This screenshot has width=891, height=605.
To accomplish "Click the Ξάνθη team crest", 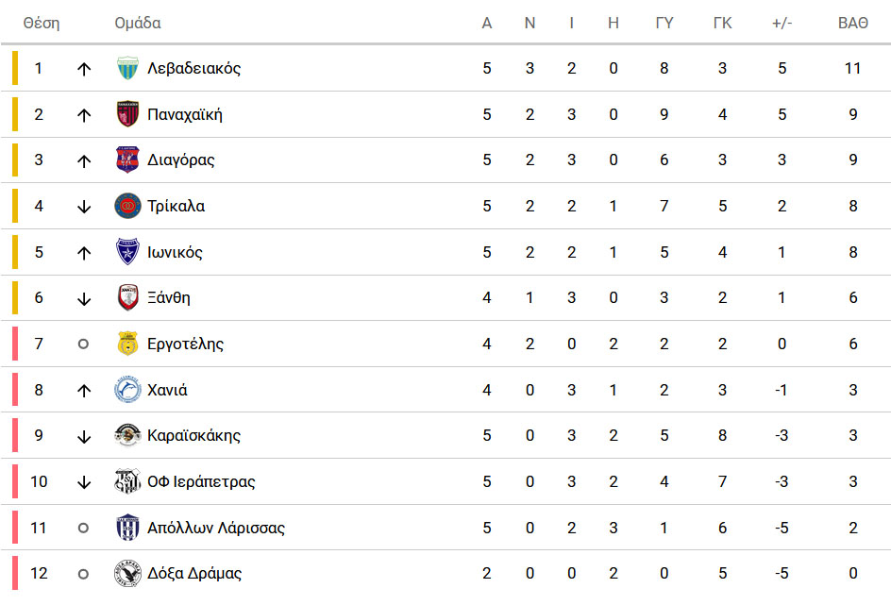I will pos(127,297).
